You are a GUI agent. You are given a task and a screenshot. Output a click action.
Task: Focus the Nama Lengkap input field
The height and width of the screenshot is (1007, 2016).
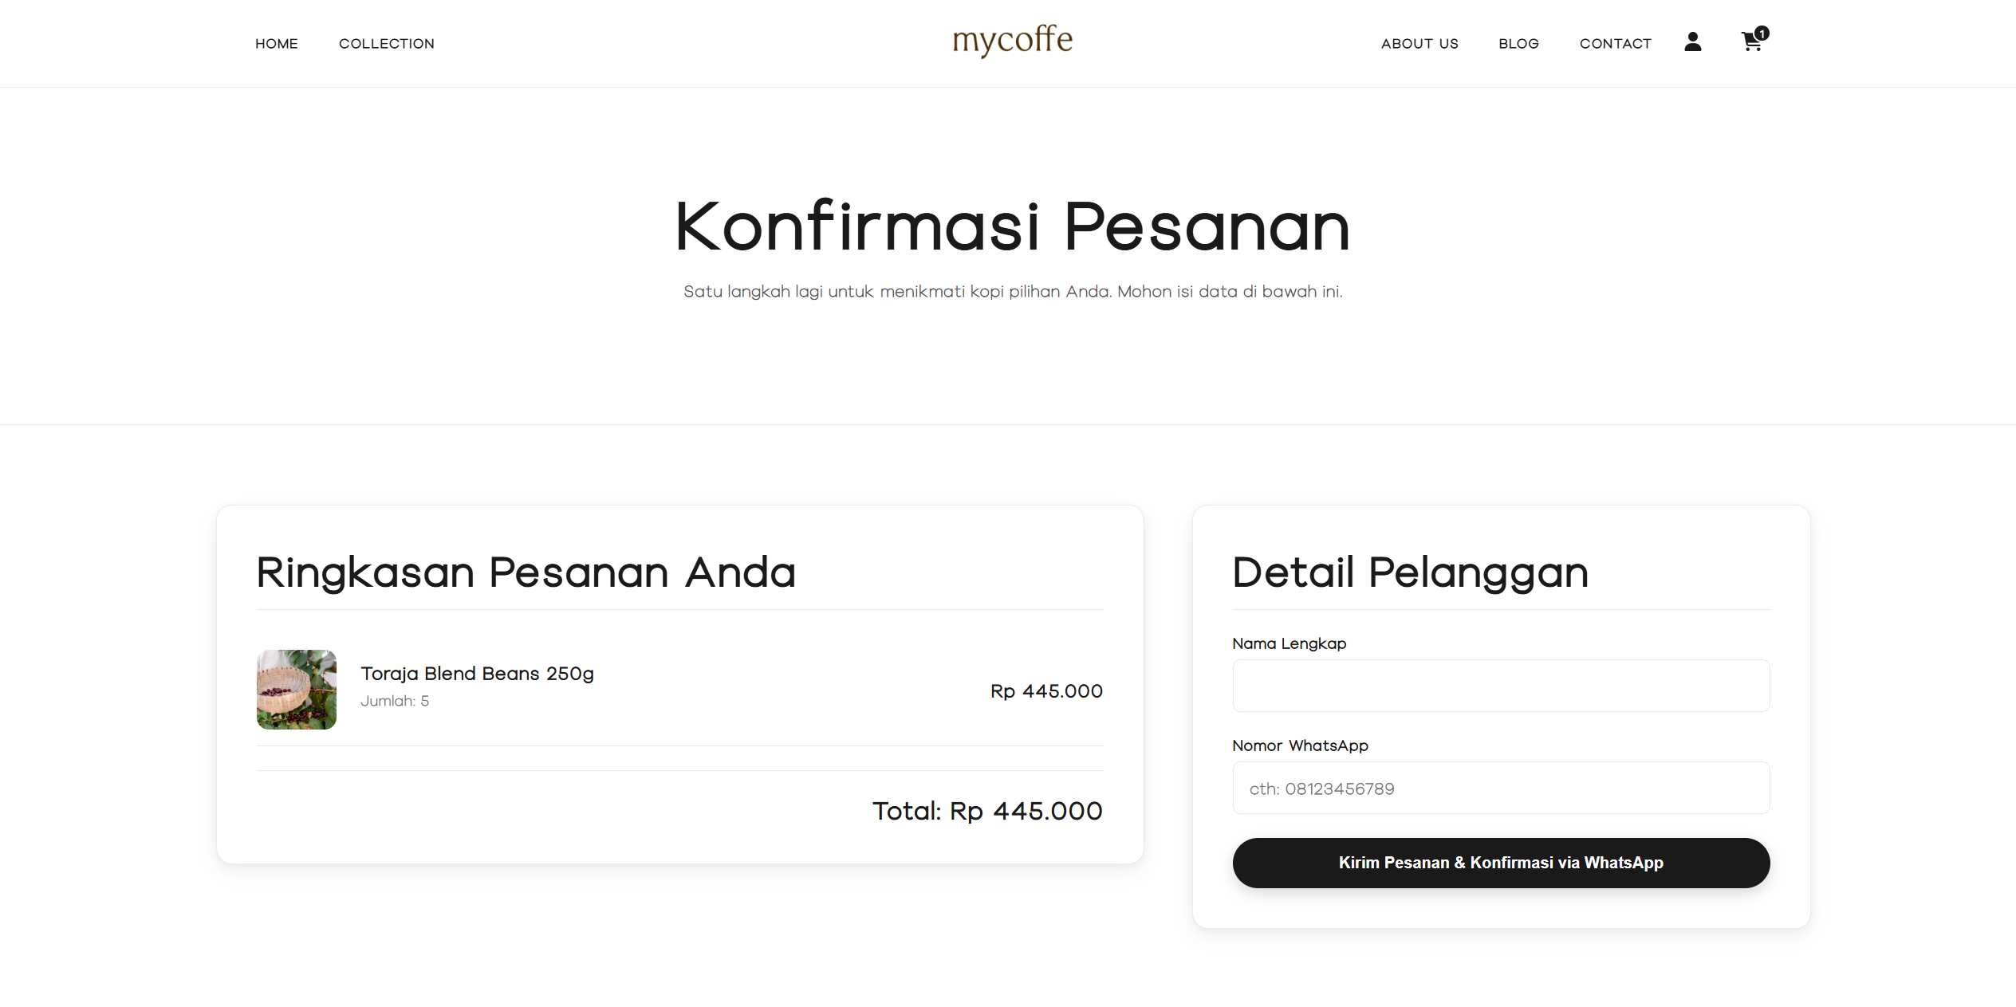(1501, 686)
